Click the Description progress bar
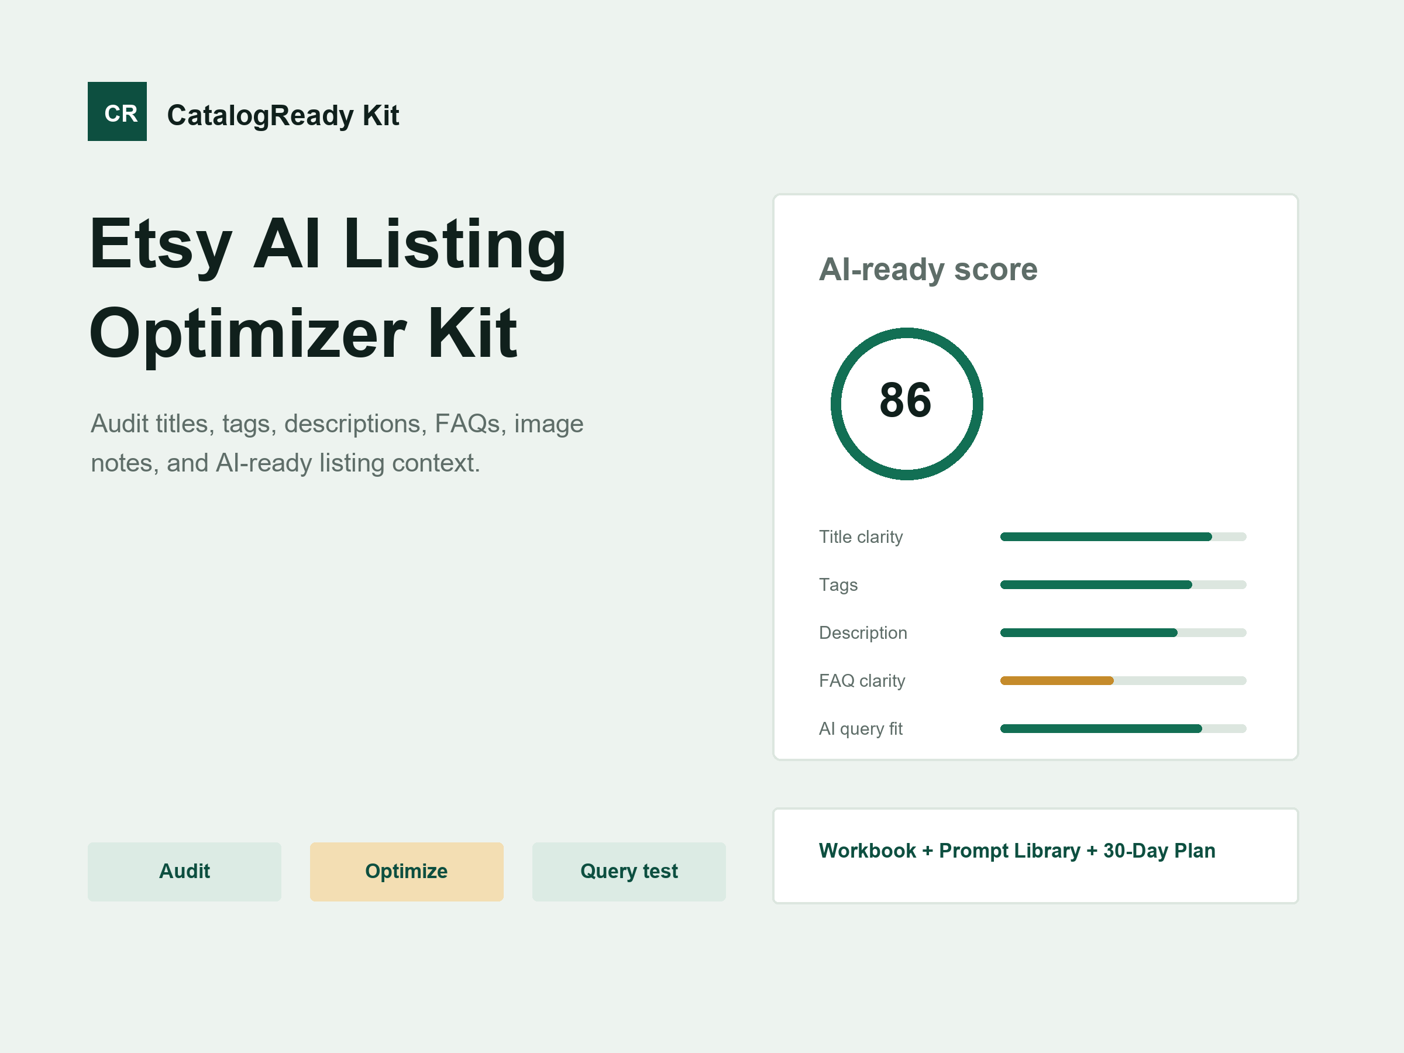Viewport: 1404px width, 1053px height. tap(1123, 633)
